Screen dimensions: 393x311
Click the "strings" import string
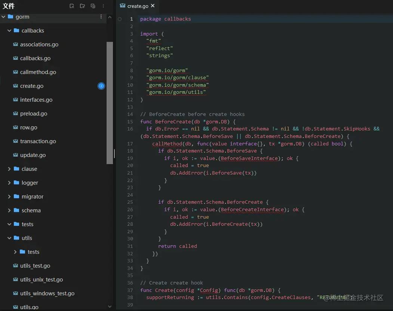[159, 56]
